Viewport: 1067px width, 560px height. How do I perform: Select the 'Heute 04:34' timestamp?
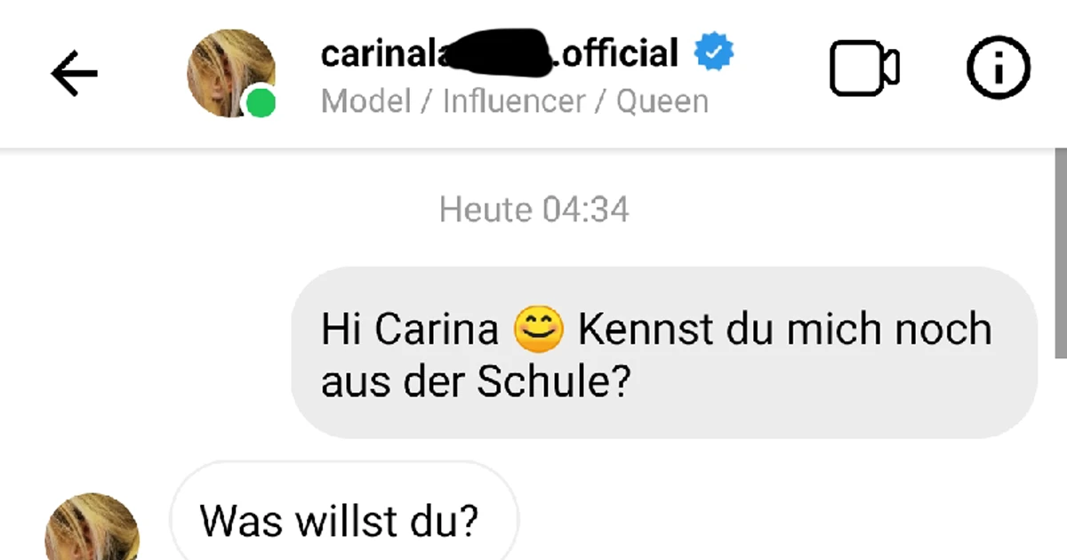tap(534, 210)
